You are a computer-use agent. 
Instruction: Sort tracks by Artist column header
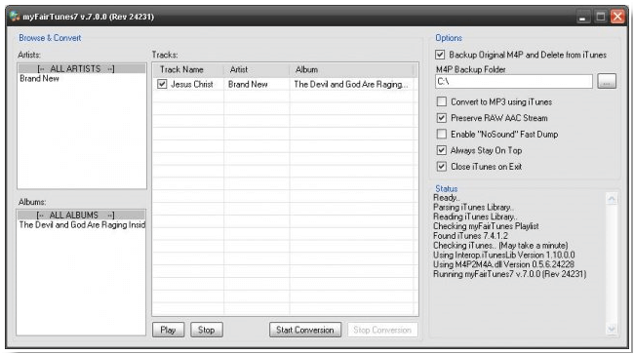coord(257,69)
